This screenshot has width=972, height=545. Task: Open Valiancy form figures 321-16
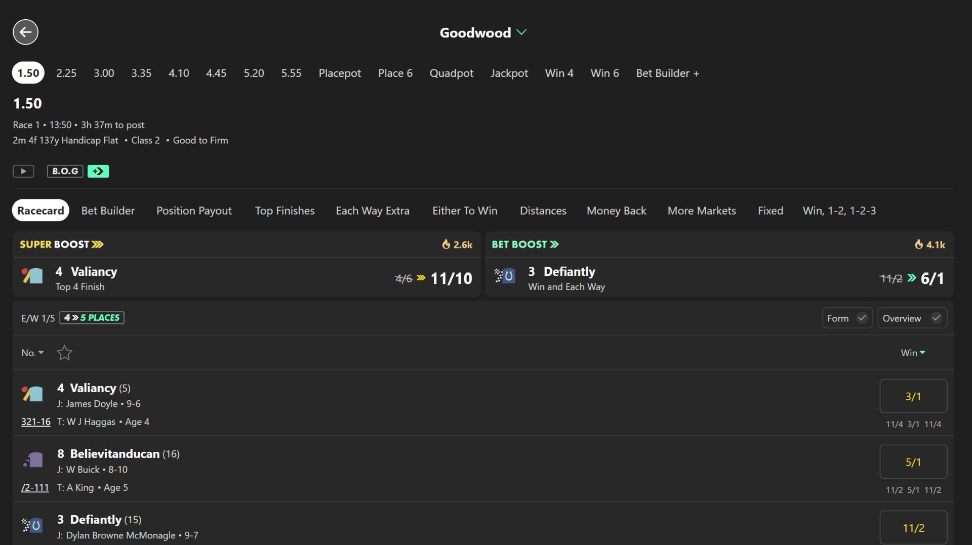(35, 422)
